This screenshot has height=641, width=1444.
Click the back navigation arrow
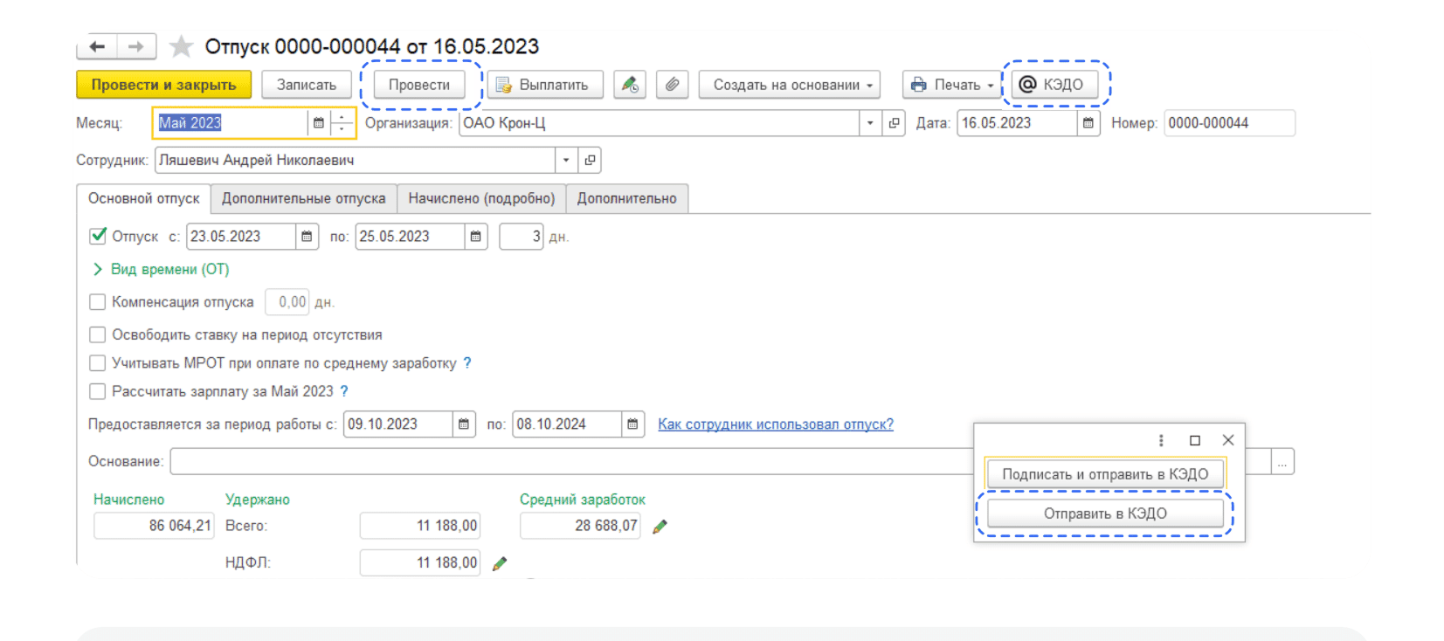[x=97, y=46]
